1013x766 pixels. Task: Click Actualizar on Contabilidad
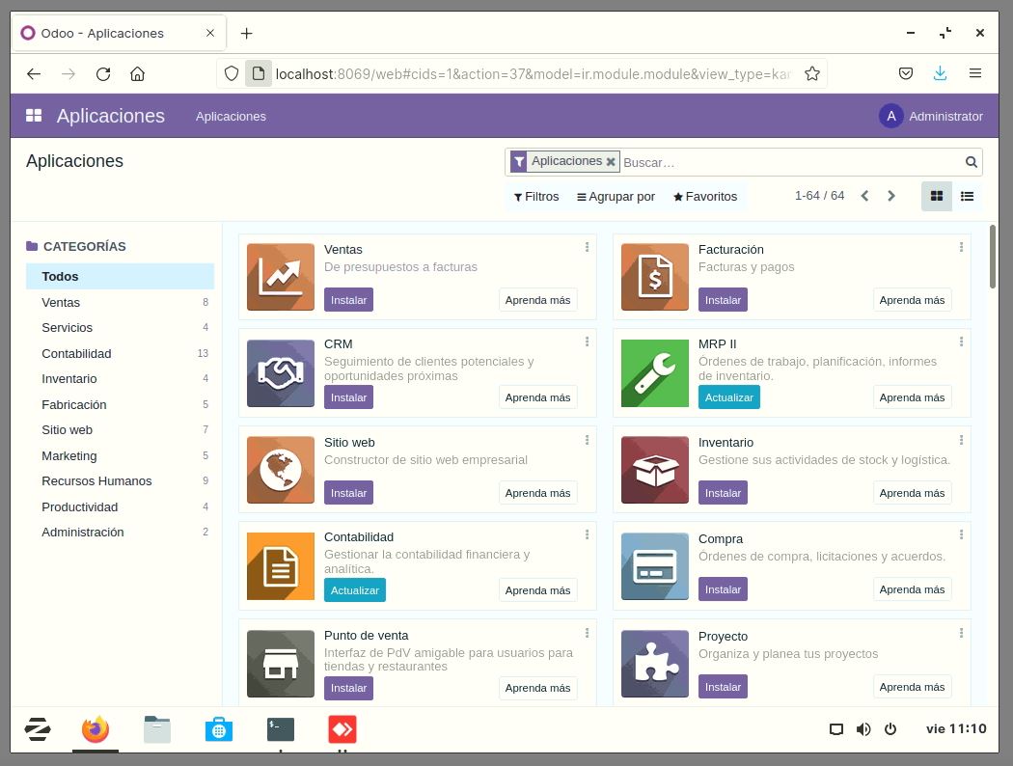(355, 590)
